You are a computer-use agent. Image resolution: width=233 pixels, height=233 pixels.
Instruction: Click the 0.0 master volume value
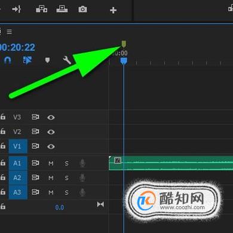tap(59, 207)
